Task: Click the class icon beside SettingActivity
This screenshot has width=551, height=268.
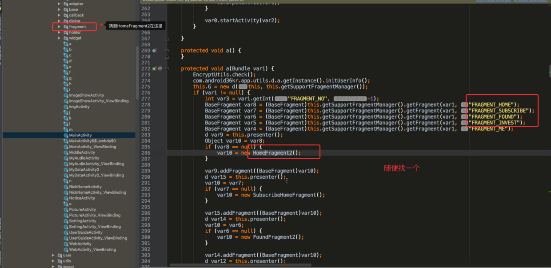Action: click(x=66, y=221)
